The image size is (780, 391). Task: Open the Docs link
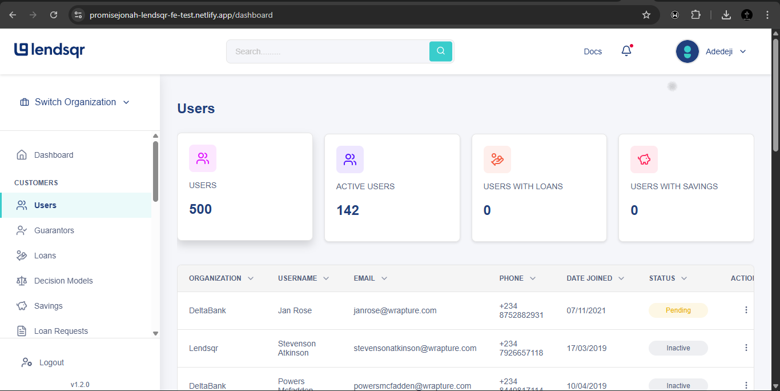click(593, 51)
